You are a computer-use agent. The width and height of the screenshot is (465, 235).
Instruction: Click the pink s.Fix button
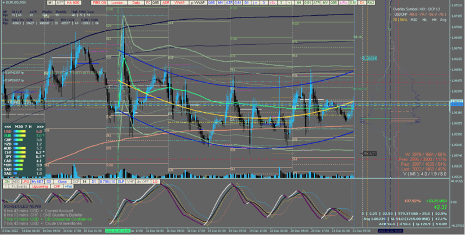coord(343,3)
